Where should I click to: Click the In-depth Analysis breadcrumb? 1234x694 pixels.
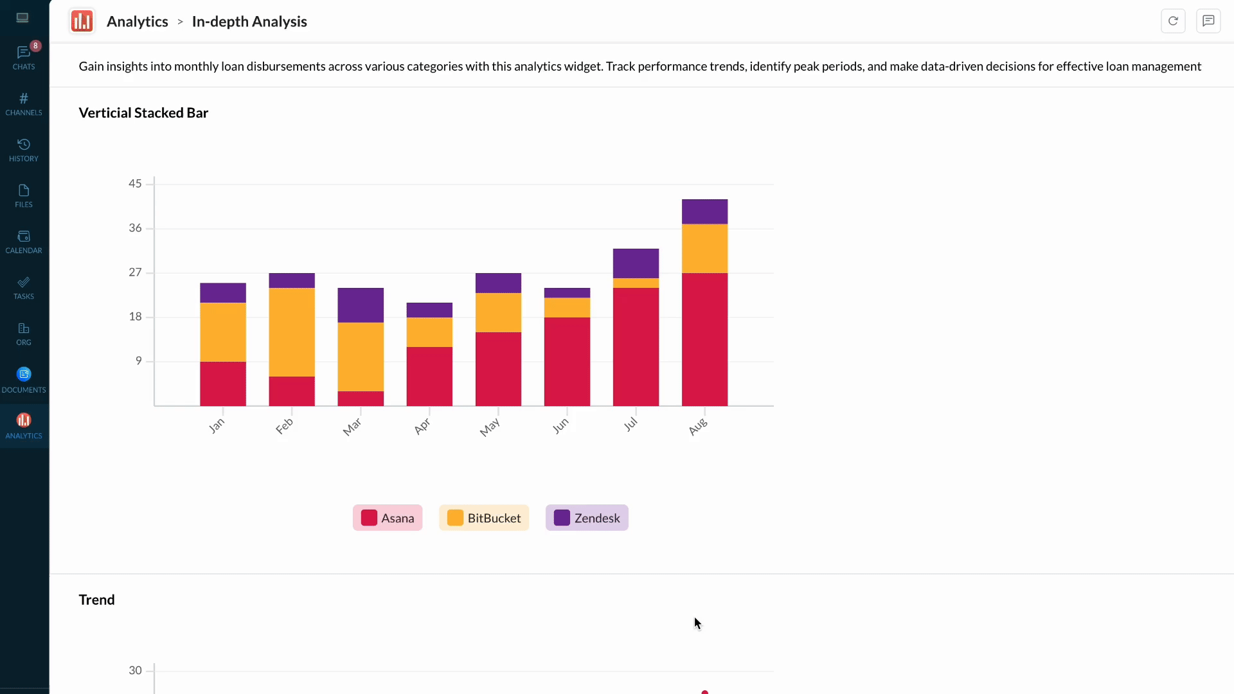pos(249,21)
